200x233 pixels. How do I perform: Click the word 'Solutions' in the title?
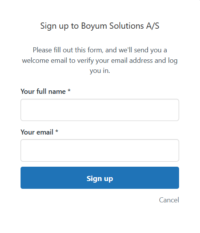[x=126, y=26]
